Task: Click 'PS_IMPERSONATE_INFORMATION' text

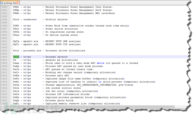Action: click(97, 85)
